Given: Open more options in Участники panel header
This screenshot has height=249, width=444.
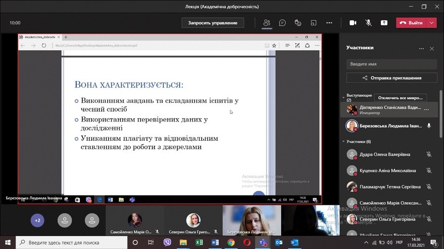Looking at the screenshot, I should (421, 49).
